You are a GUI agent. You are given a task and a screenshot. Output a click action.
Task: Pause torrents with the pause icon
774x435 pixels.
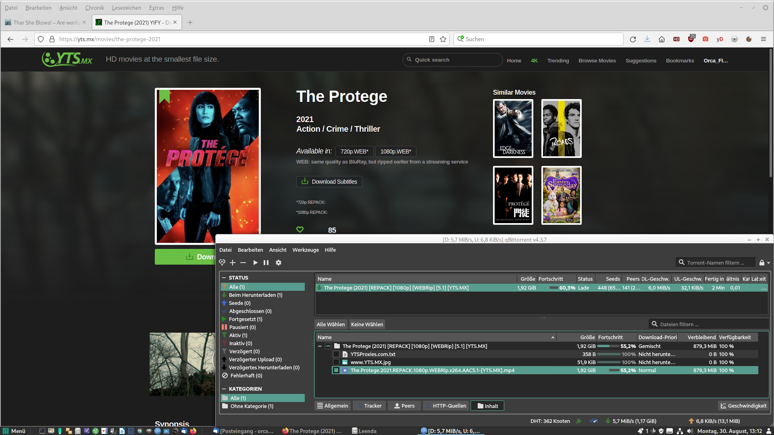click(x=266, y=263)
